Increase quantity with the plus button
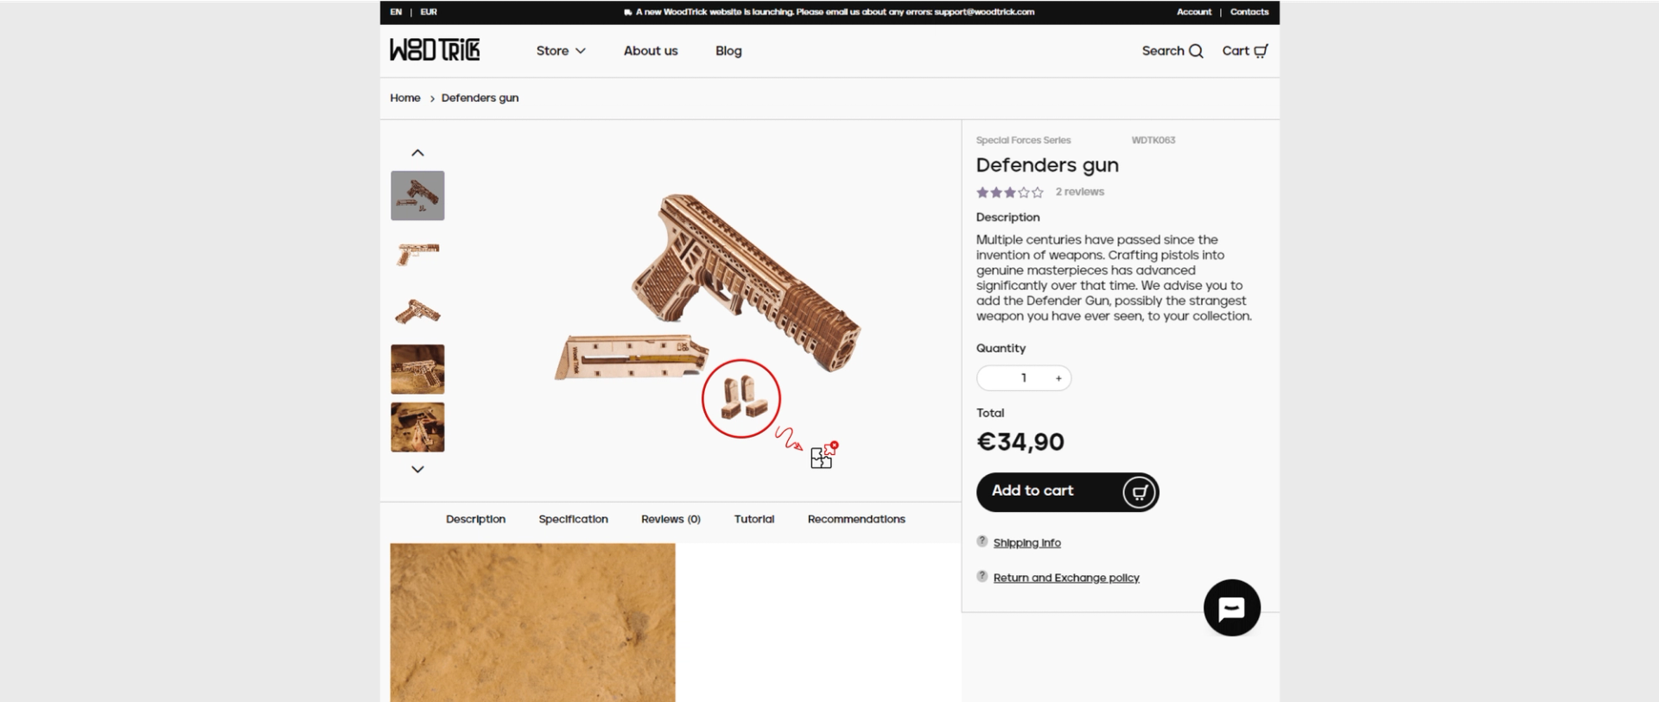Screen dimensions: 1659x702 click(1058, 378)
